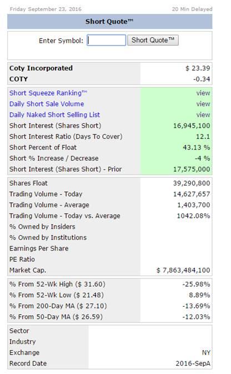Click the Record Date value 2016-SepA

pos(193,363)
